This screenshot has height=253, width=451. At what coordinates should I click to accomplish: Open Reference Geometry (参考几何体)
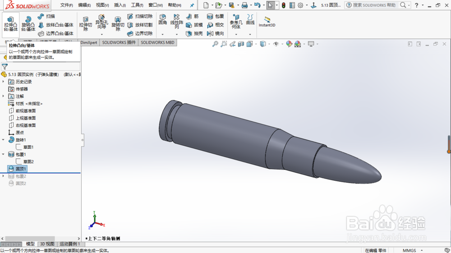[x=236, y=22]
